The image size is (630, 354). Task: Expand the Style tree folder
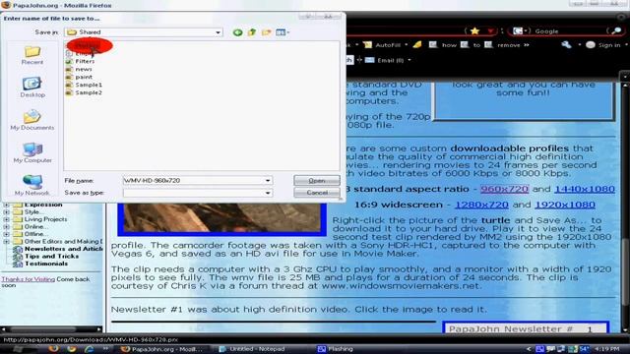pyautogui.click(x=7, y=212)
